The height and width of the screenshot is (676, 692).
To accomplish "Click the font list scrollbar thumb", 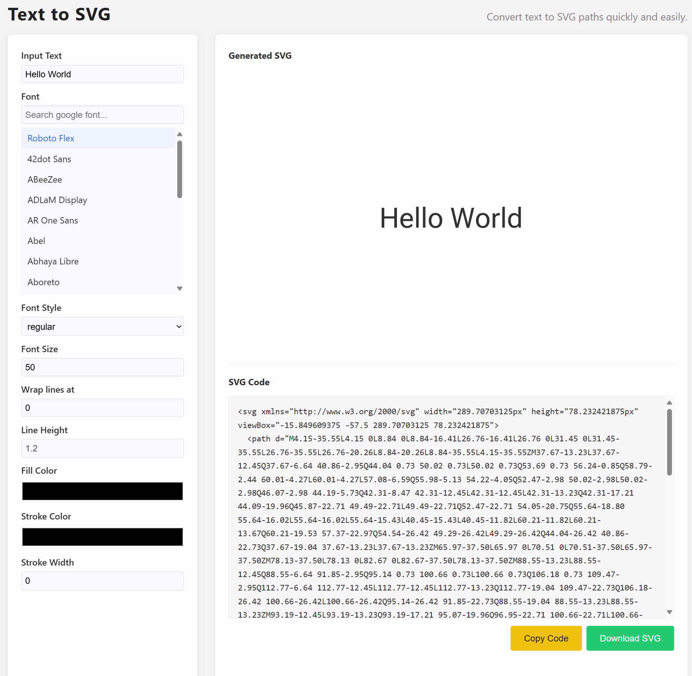I will 180,169.
